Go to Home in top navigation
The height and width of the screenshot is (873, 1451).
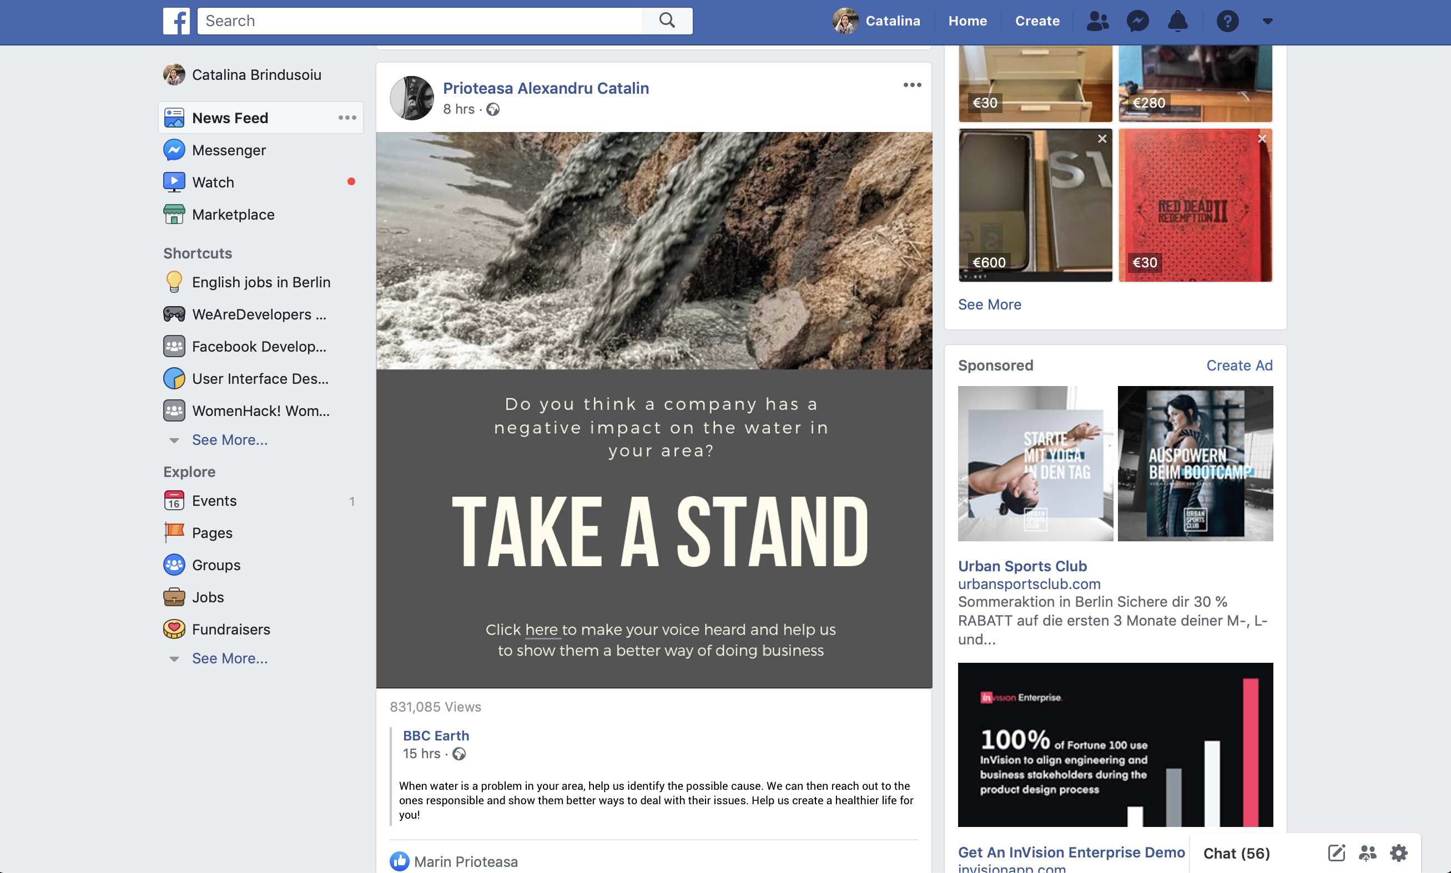click(967, 21)
